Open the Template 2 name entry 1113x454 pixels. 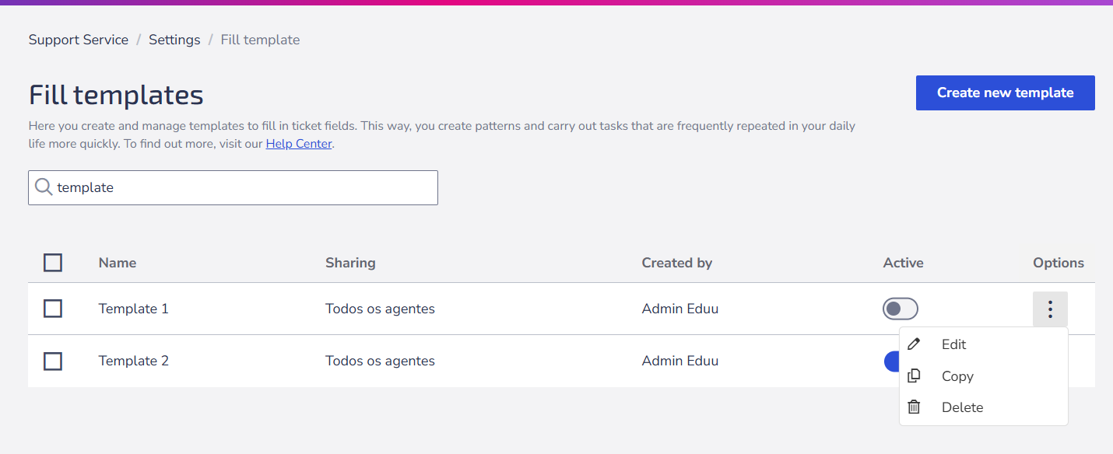pos(134,361)
